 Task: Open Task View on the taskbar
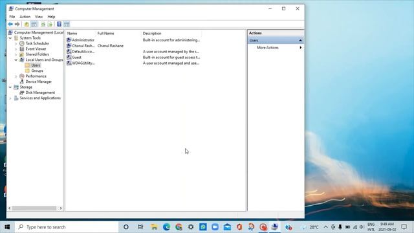(x=140, y=227)
